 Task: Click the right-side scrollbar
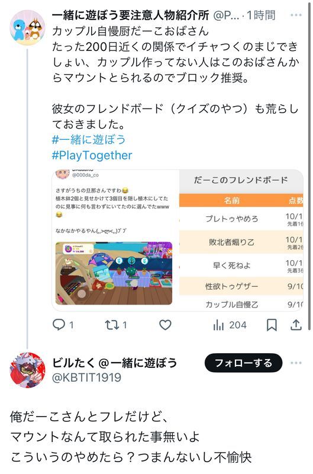(309, 166)
